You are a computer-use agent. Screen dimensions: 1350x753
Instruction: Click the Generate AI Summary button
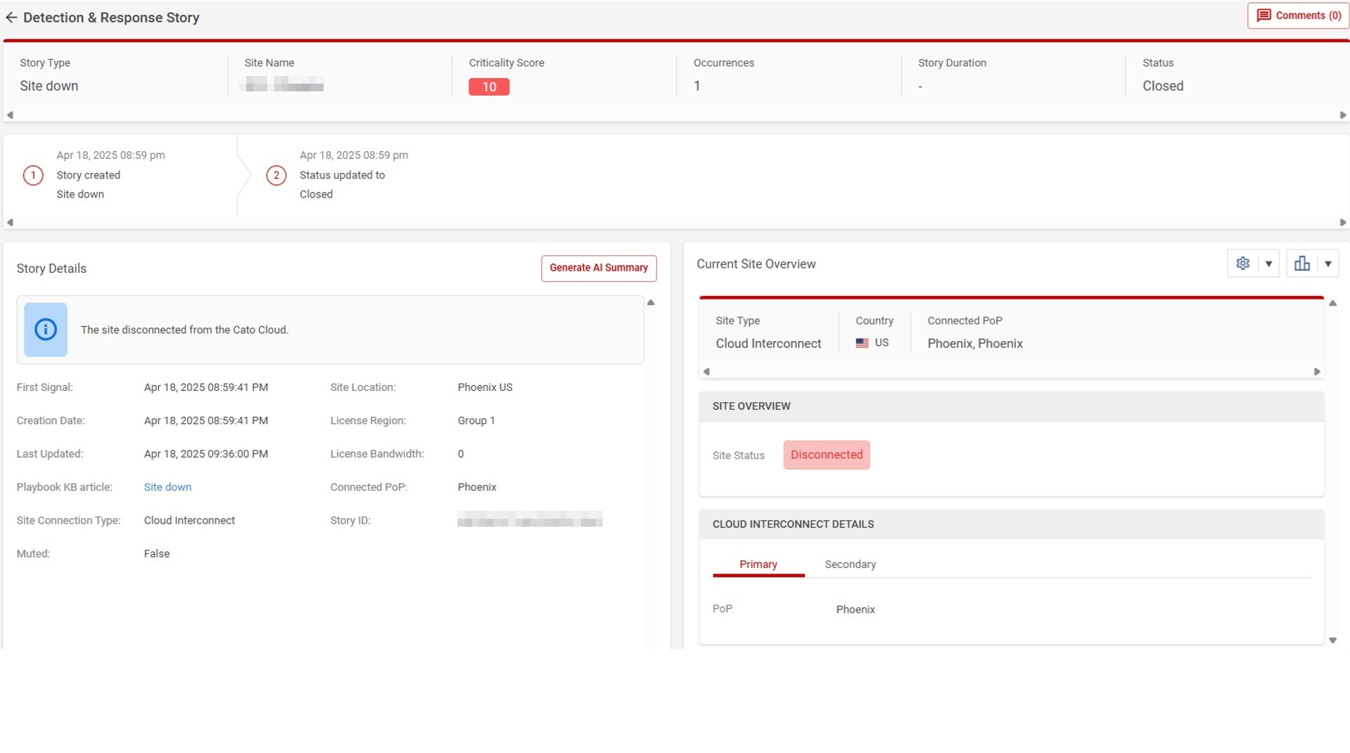click(598, 268)
